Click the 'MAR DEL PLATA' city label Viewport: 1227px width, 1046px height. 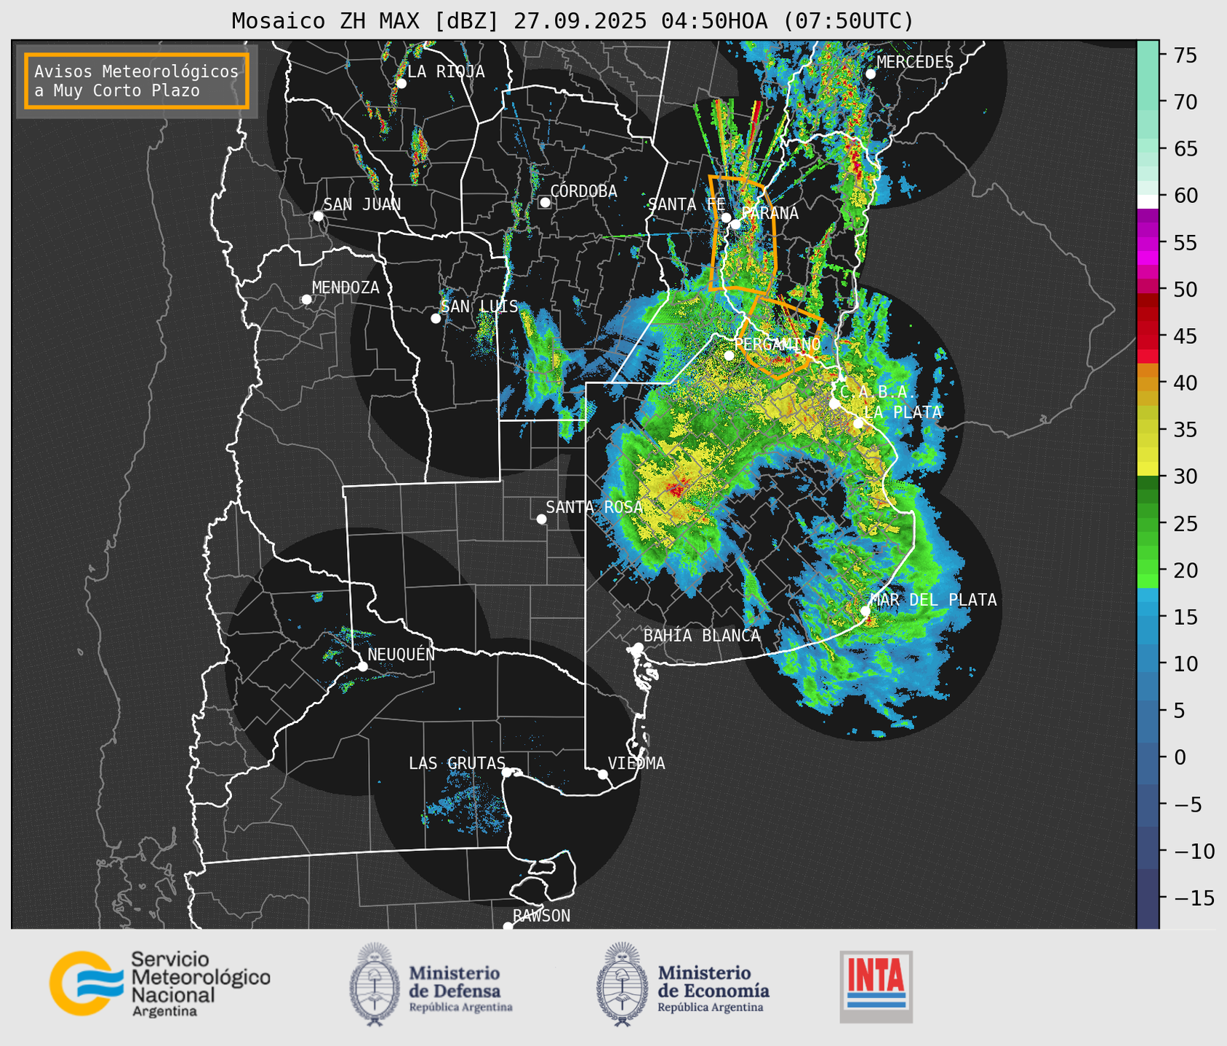tap(933, 600)
